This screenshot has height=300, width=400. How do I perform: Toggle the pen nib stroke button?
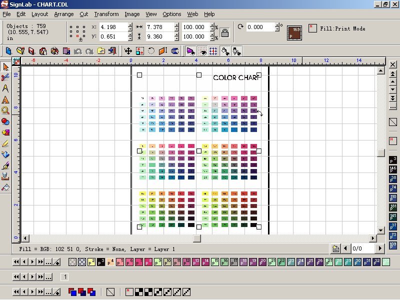[x=236, y=51]
